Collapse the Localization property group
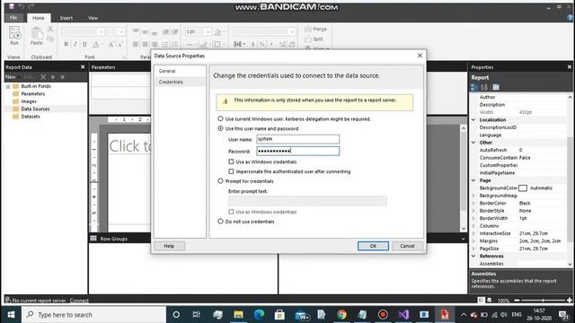Viewport: 575px width, 323px height. point(473,119)
